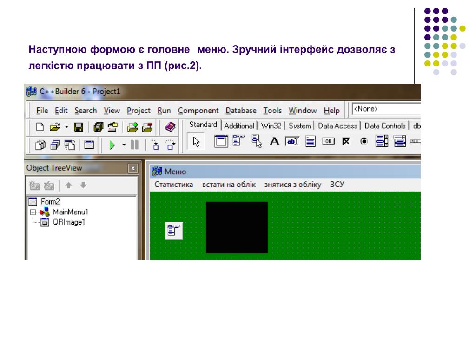Select QRImage1 in the Object TreeView
Screen dimensions: 476x357
69,222
